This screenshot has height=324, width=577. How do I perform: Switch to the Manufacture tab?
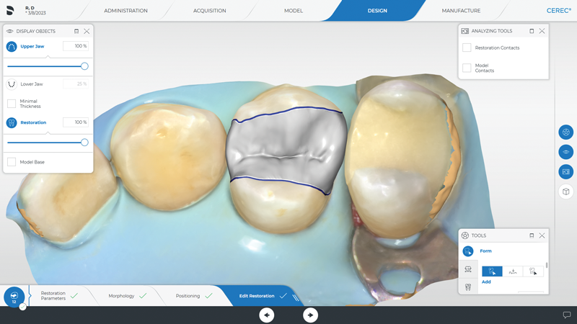pyautogui.click(x=461, y=11)
